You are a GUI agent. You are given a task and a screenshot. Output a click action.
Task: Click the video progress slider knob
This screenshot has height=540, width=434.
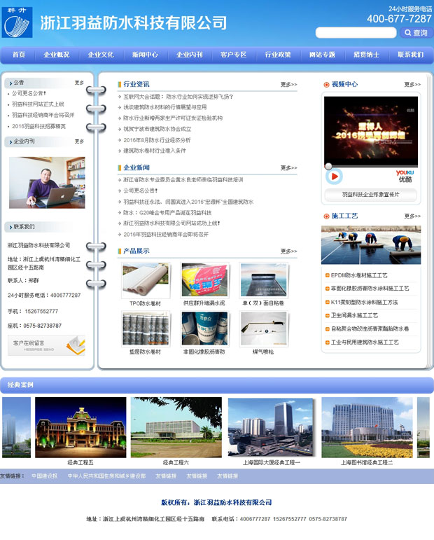click(328, 166)
